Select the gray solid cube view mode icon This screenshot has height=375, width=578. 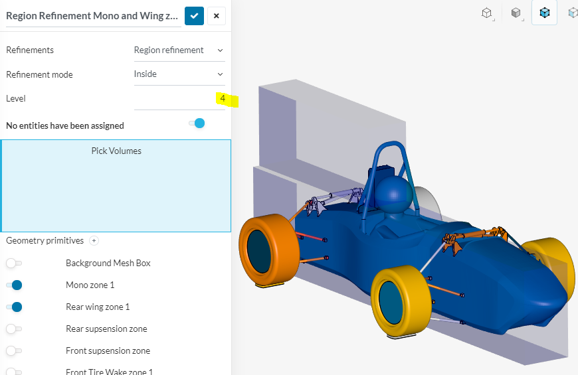point(516,13)
